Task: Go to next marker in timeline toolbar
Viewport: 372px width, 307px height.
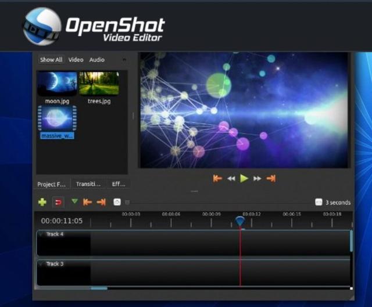Action: point(101,202)
